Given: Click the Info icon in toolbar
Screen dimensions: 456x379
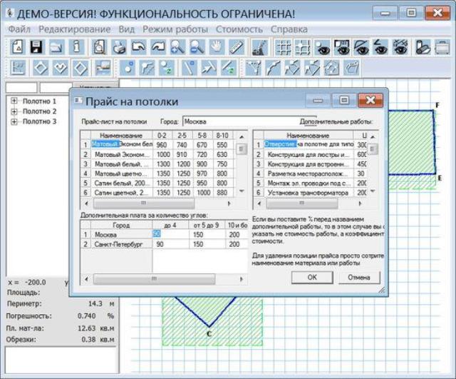Looking at the screenshot, I should tap(76, 47).
